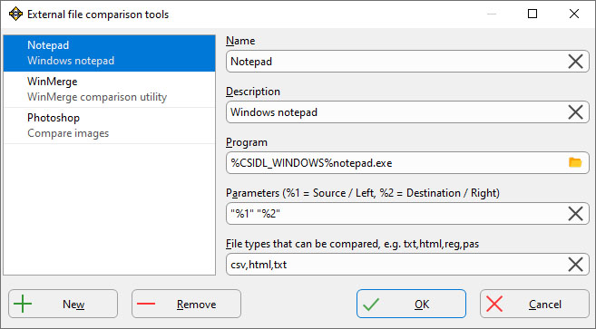Clear the File types field with its X icon
The width and height of the screenshot is (596, 329).
click(575, 265)
